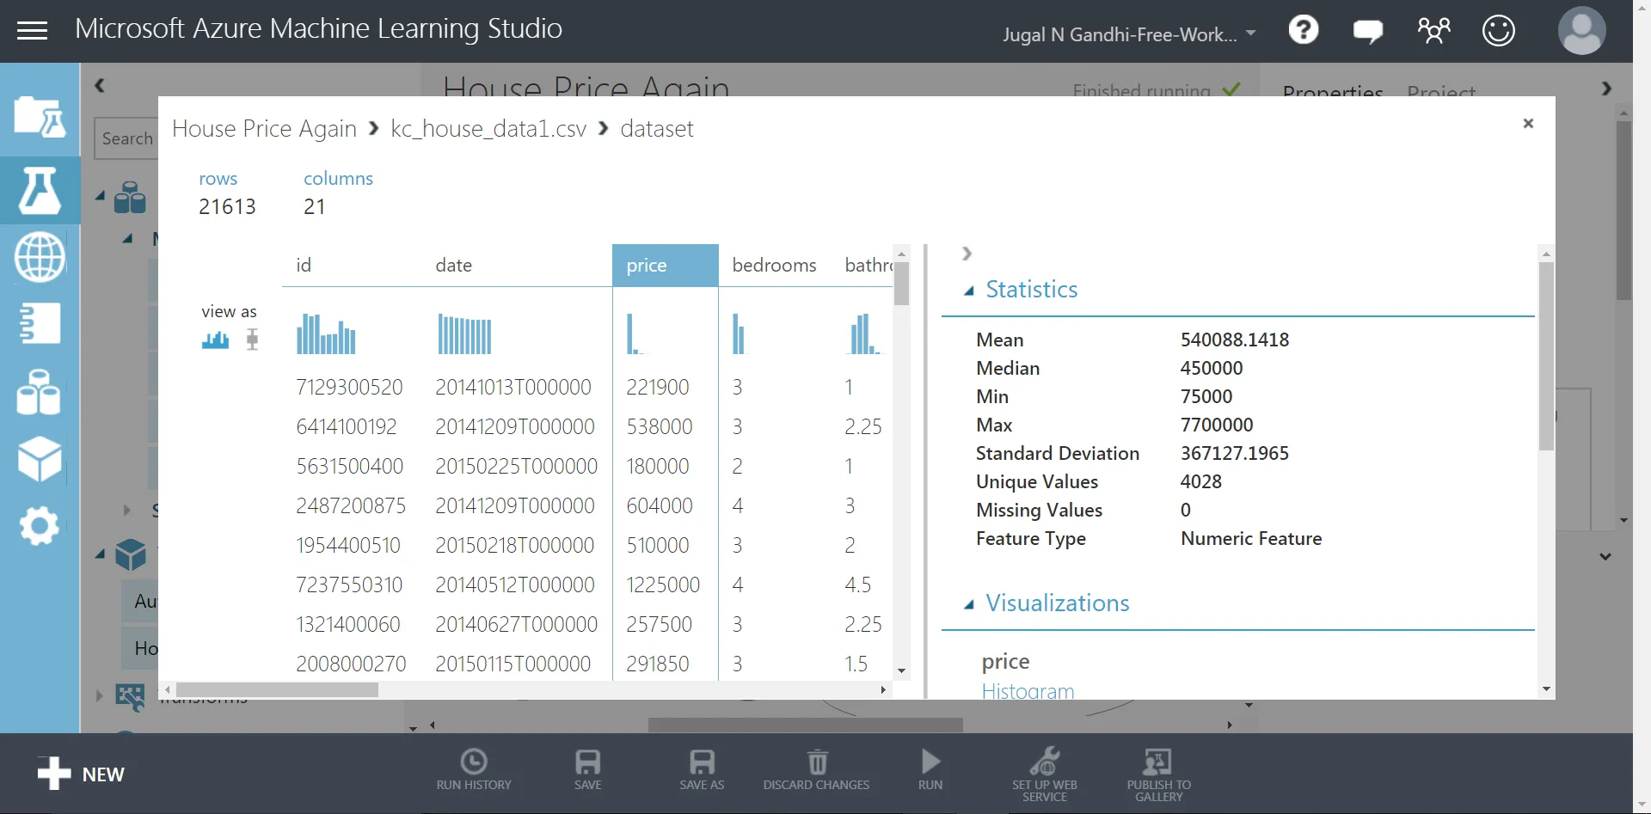Open the Web Services globe icon

point(40,257)
